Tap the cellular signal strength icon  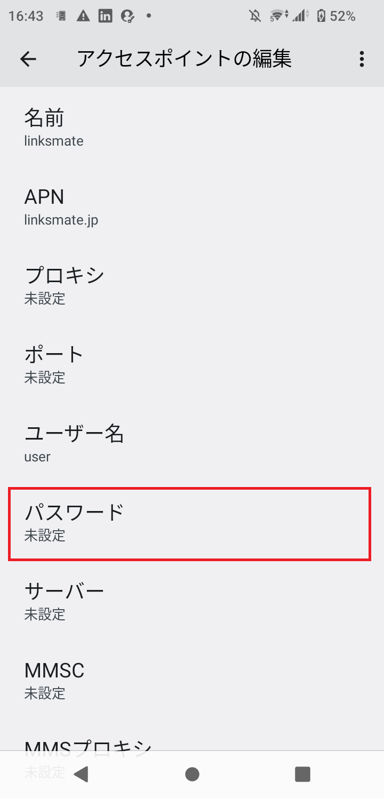(301, 16)
